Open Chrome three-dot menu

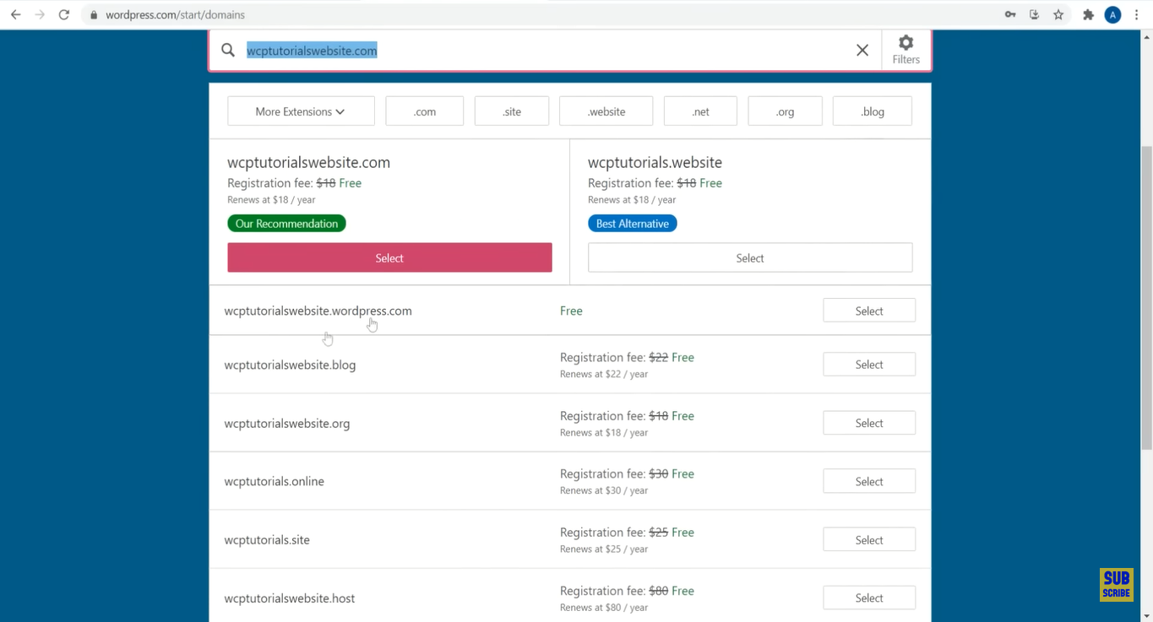(1137, 14)
